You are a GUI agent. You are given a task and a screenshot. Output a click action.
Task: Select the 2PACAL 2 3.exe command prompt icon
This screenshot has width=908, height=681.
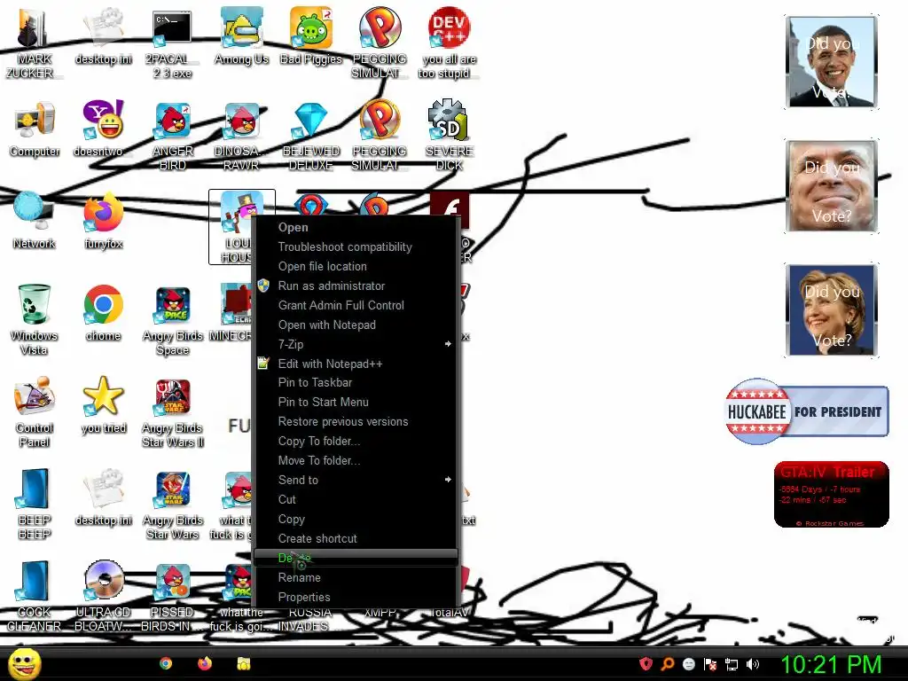point(172,43)
